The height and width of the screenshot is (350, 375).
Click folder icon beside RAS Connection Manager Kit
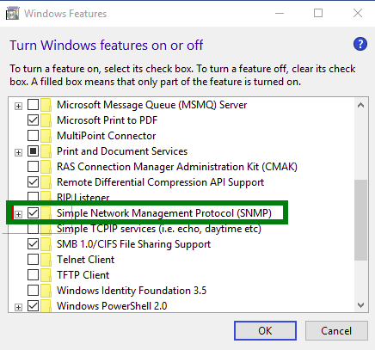coord(46,167)
